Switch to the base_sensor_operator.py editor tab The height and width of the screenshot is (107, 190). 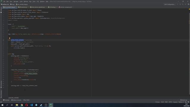click(38, 7)
